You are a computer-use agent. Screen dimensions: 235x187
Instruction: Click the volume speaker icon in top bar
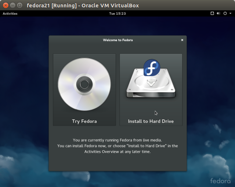(218, 13)
